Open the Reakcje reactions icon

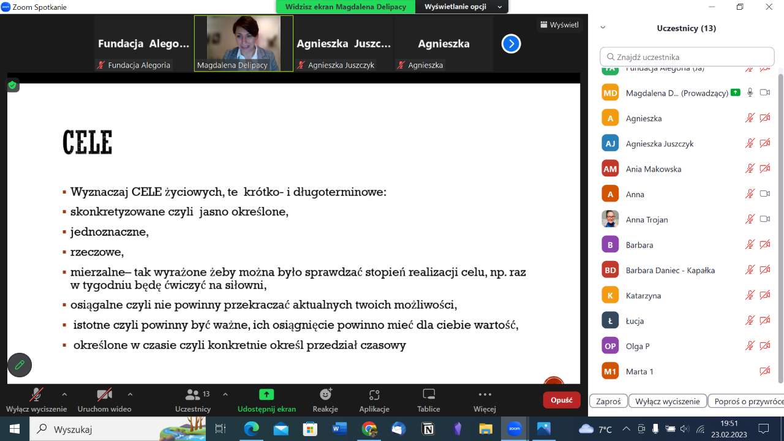325,395
